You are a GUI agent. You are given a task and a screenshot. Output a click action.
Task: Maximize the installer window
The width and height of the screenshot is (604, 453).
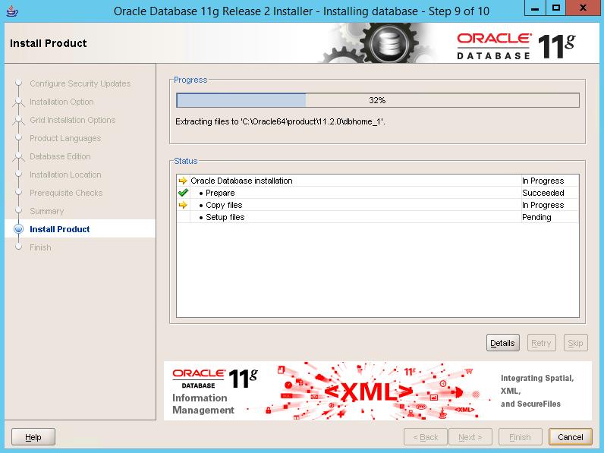tap(556, 8)
